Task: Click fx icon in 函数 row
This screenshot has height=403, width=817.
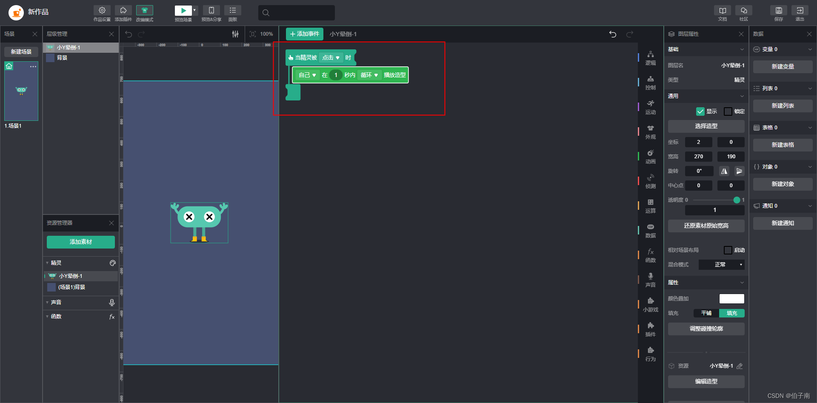Action: pos(112,317)
